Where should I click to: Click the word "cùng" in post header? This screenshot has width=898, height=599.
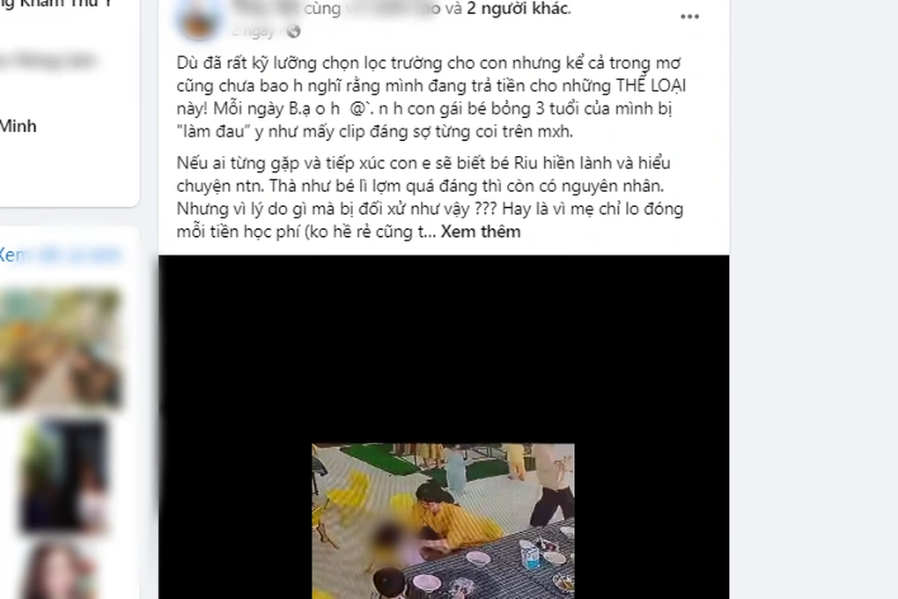(322, 9)
